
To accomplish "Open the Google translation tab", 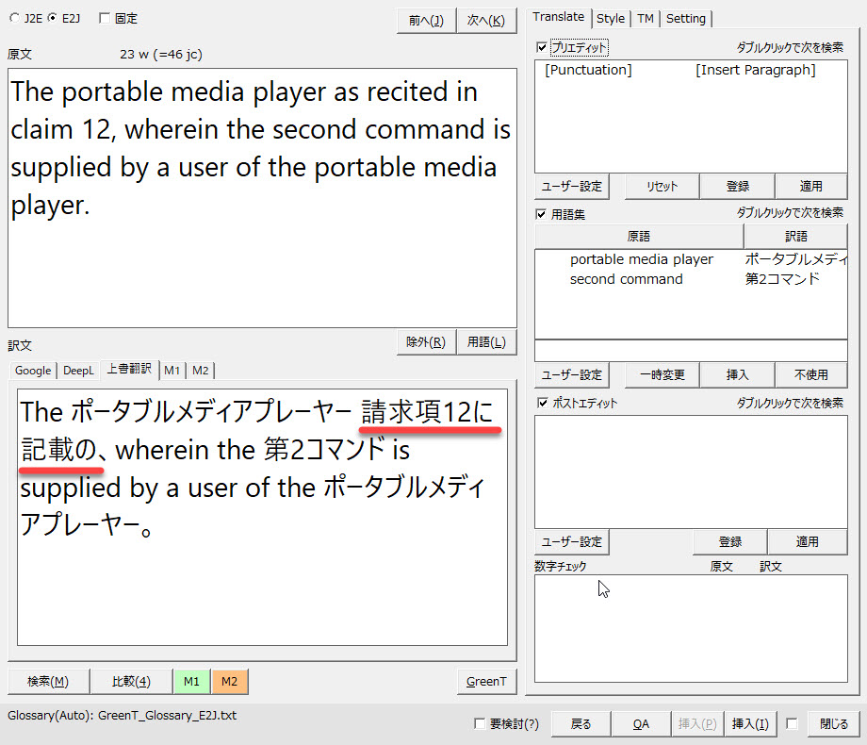I will pyautogui.click(x=33, y=371).
